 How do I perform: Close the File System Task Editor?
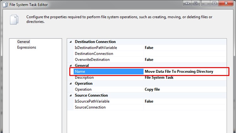click(x=226, y=3)
